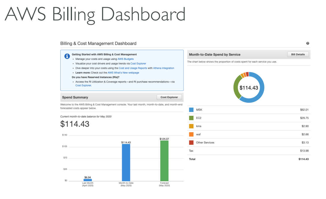Open the AWS Budgets link

[x=125, y=59]
